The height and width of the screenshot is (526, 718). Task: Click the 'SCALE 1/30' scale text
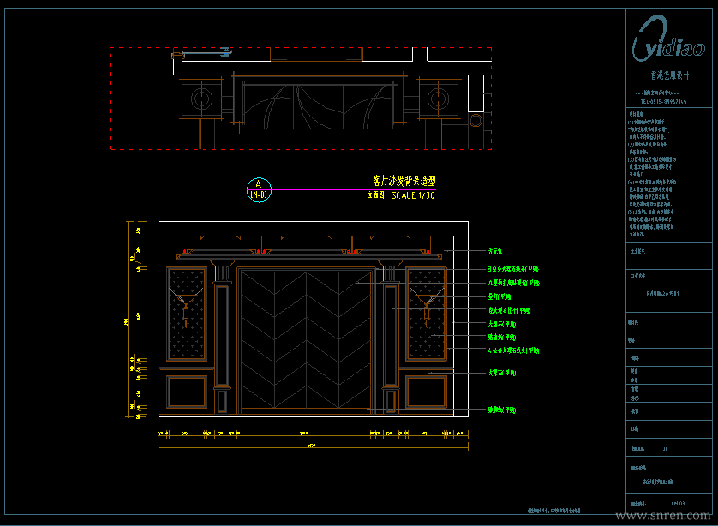point(413,195)
